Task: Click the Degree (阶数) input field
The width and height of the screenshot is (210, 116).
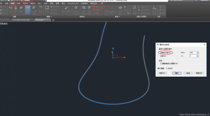Action: tap(193, 56)
